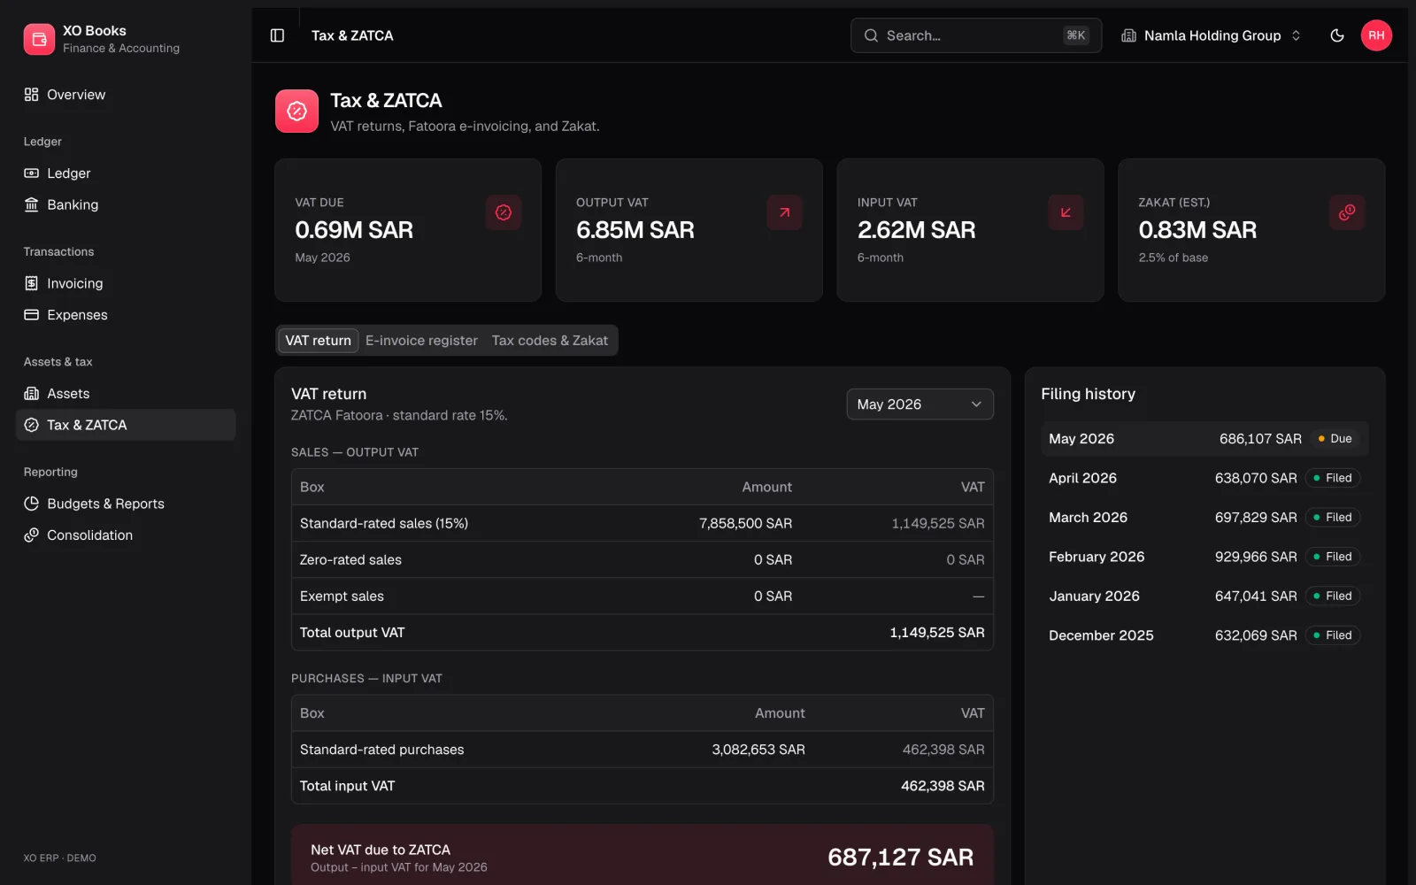Open Assets in the sidebar
This screenshot has height=885, width=1416.
pyautogui.click(x=126, y=394)
